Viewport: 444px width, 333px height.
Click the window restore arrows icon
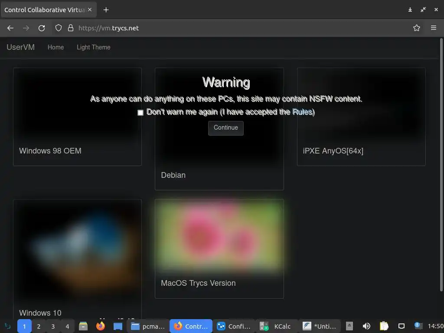[423, 10]
